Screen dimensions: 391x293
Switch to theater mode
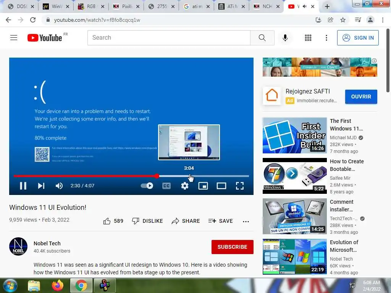click(221, 186)
